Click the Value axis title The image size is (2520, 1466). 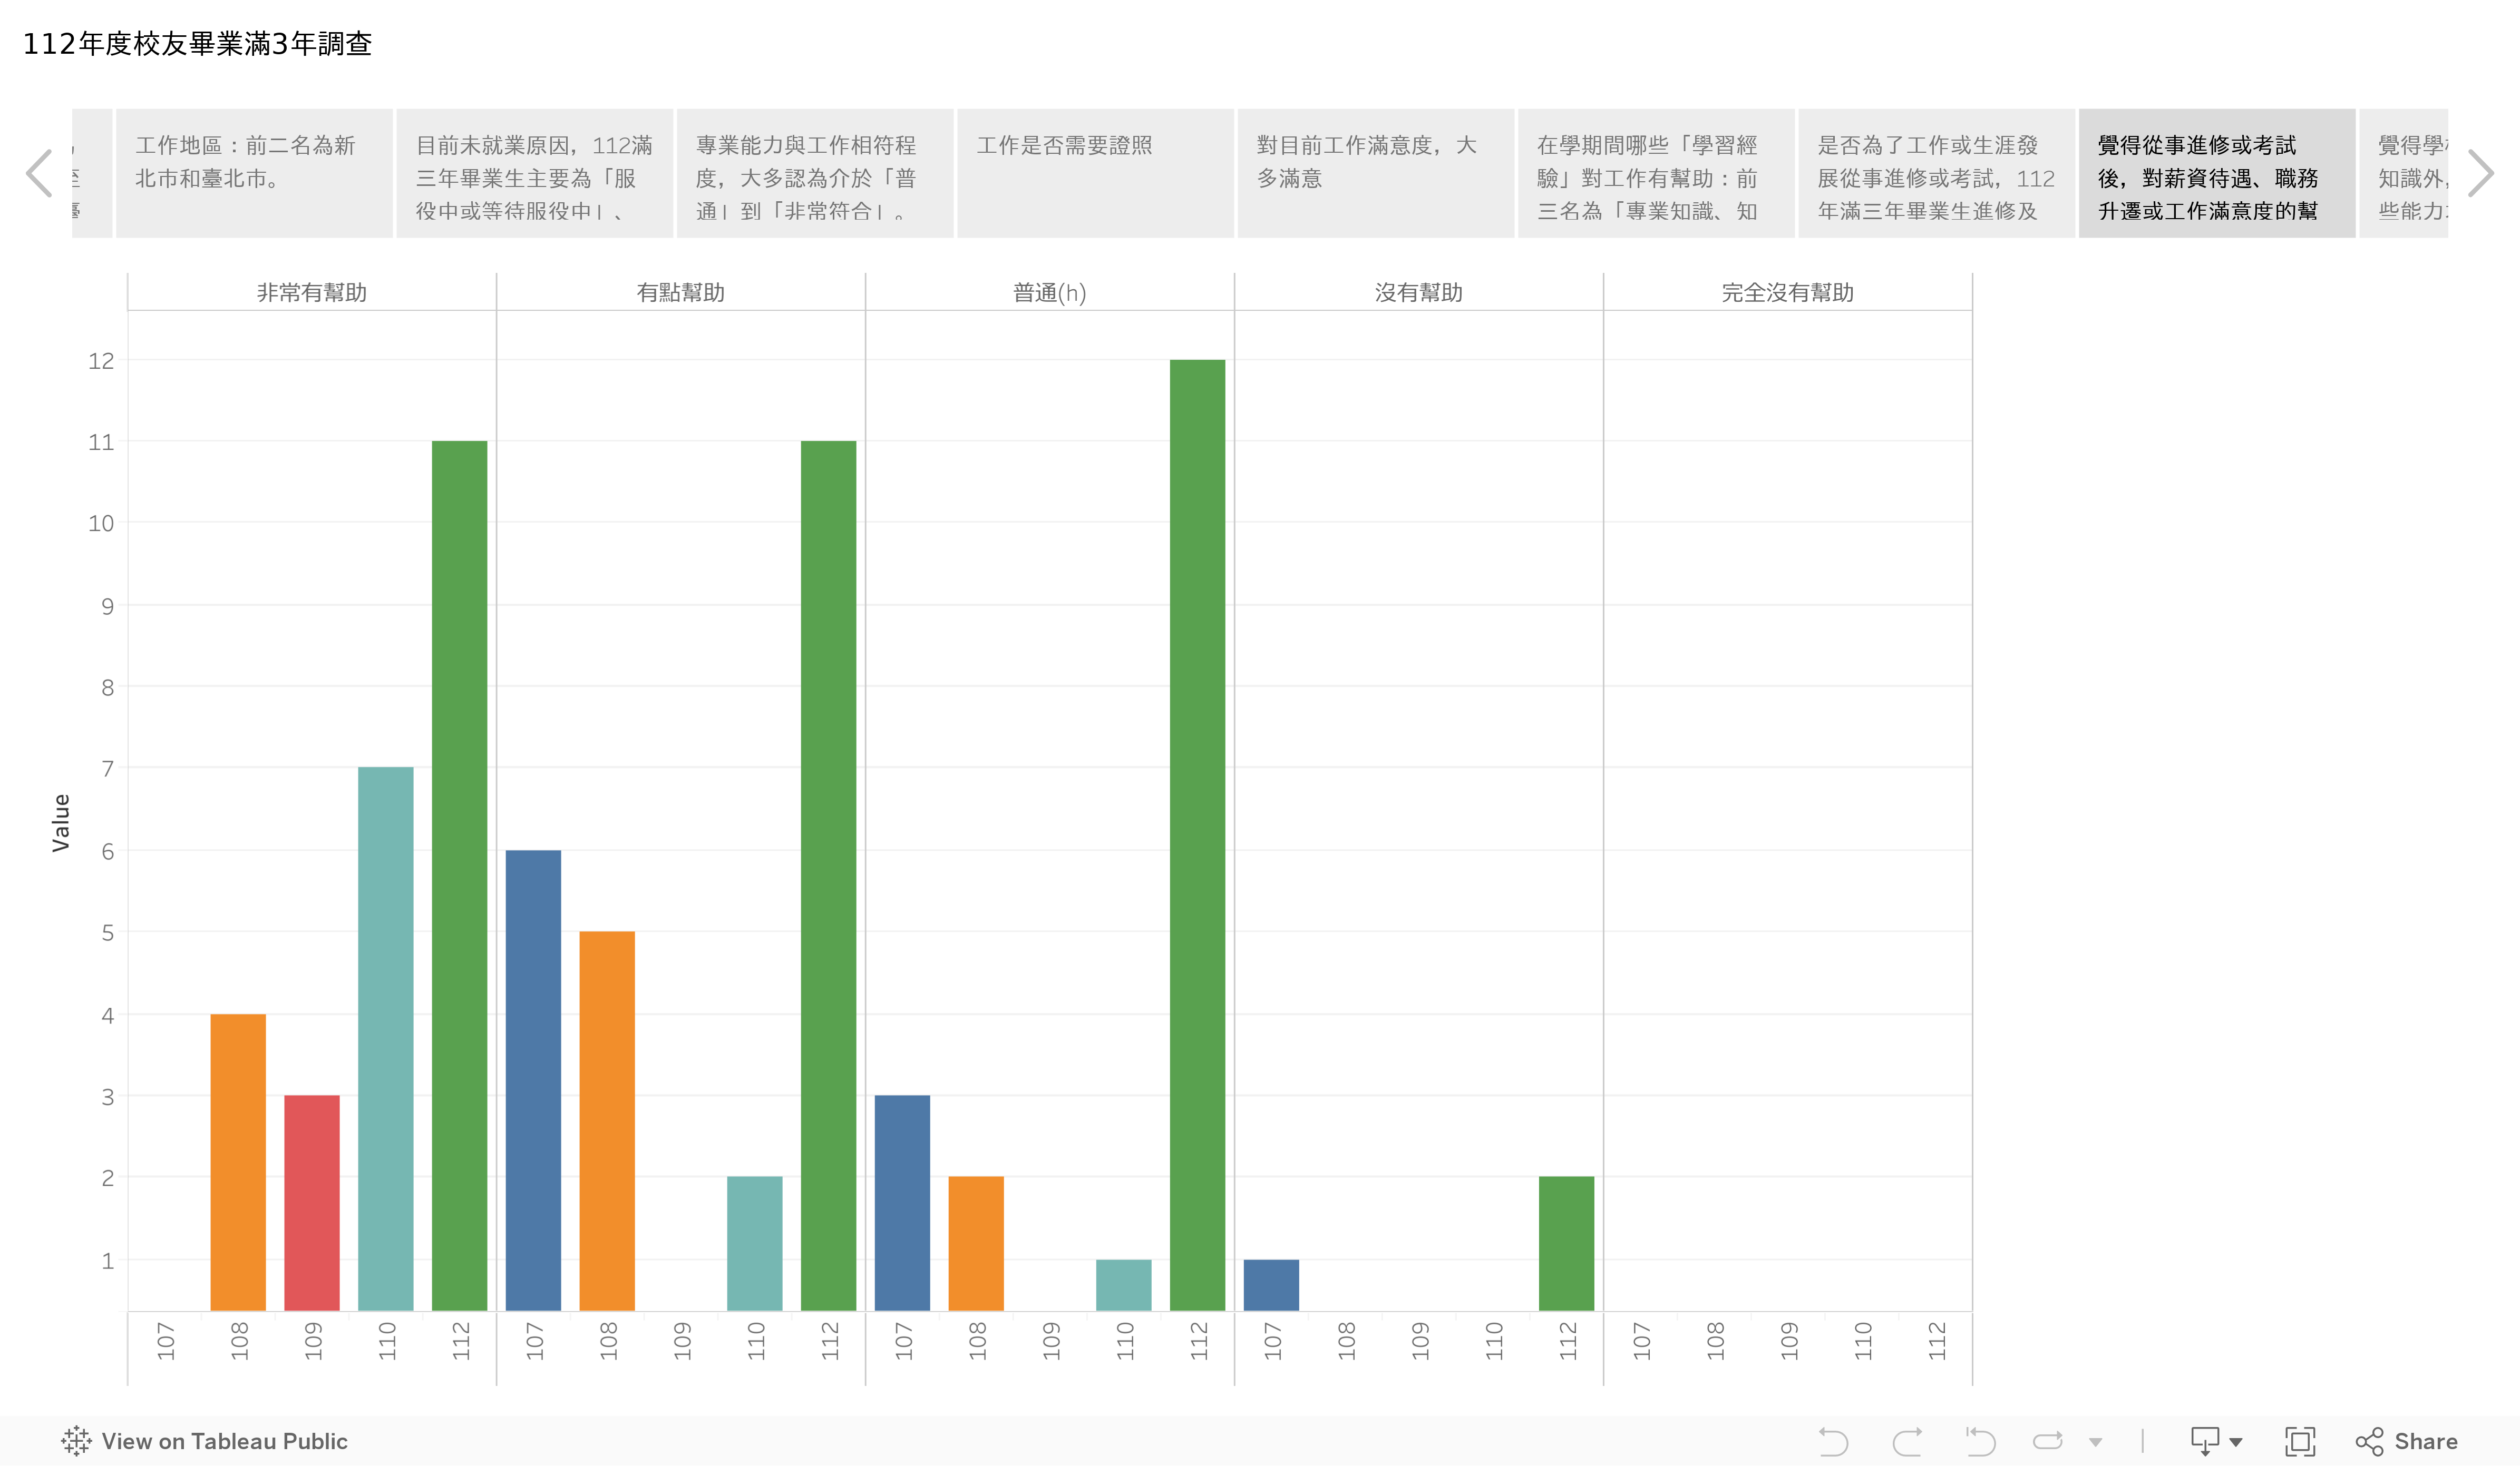(61, 822)
